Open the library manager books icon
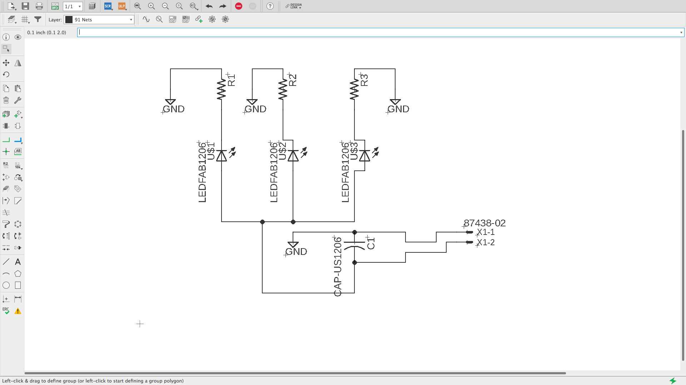The image size is (686, 385). coord(92,6)
